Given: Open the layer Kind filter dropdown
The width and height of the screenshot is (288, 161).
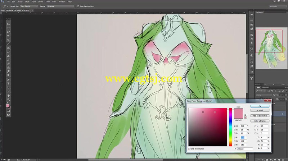Looking at the screenshot, I should pos(261,91).
